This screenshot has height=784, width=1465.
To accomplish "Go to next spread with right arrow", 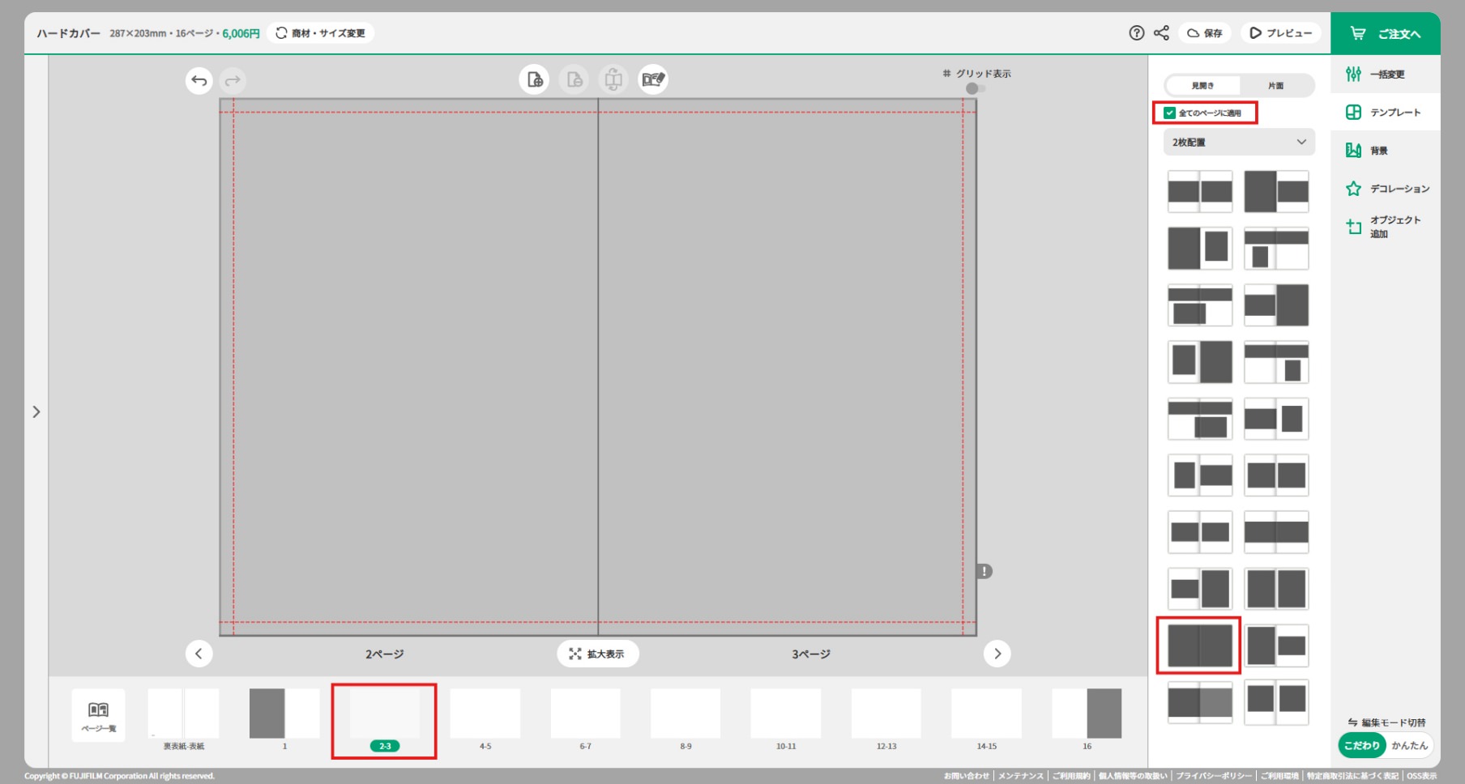I will pyautogui.click(x=997, y=654).
